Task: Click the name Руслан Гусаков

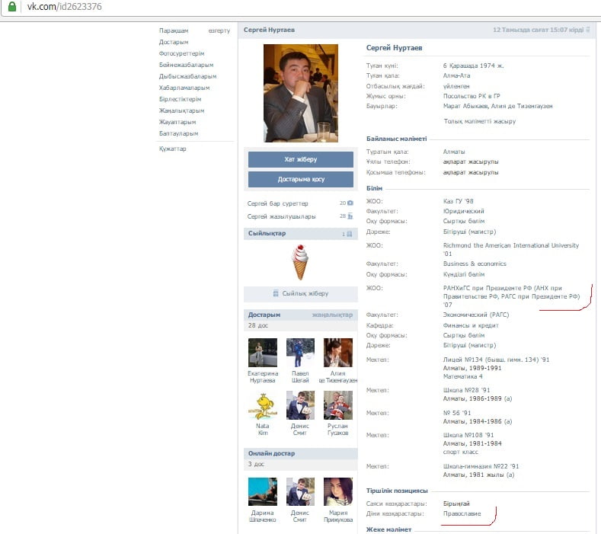Action: 337,430
